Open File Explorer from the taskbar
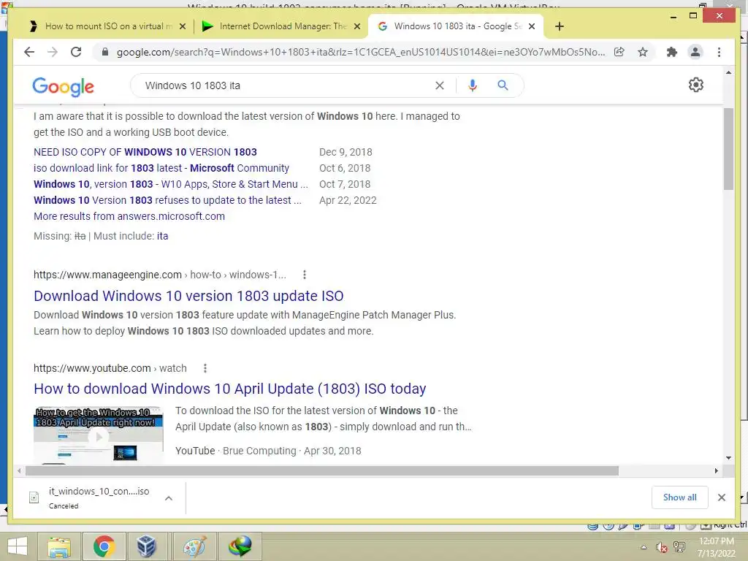This screenshot has height=561, width=748. click(x=59, y=546)
